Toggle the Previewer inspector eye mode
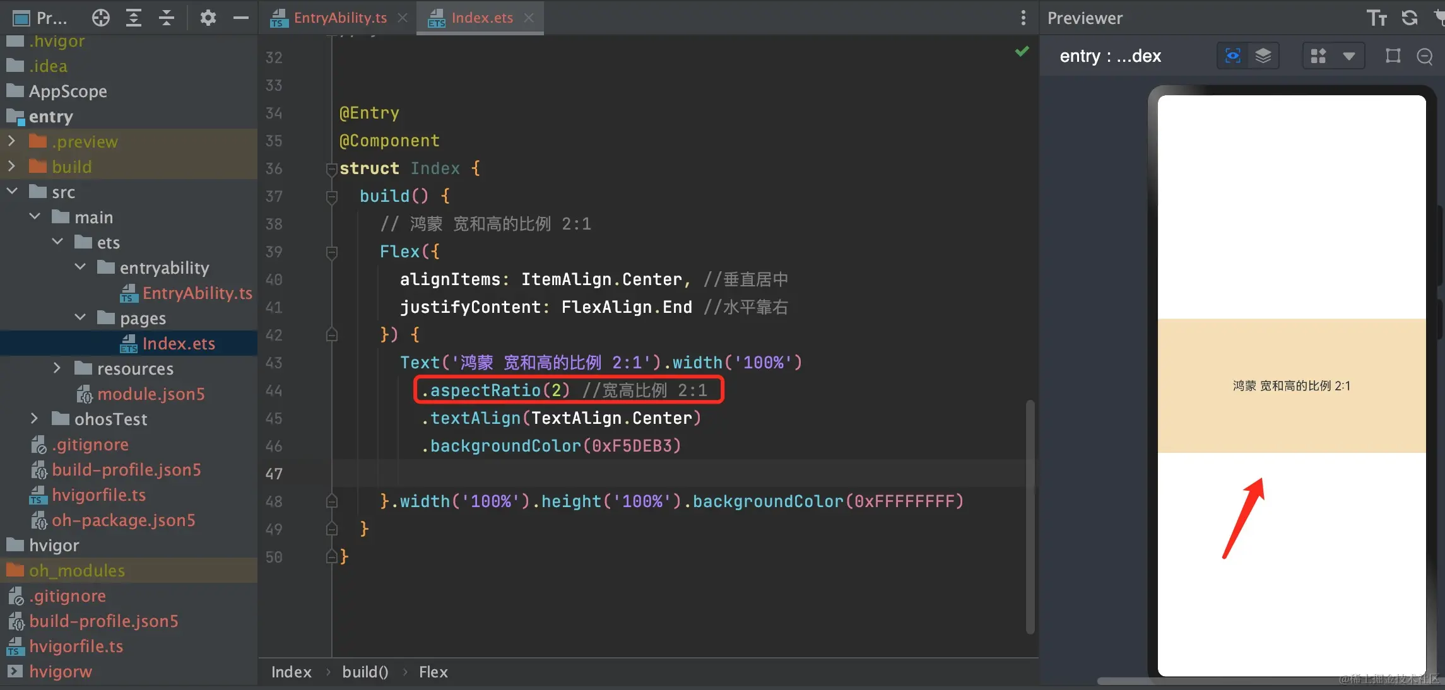This screenshot has width=1445, height=690. coord(1232,56)
